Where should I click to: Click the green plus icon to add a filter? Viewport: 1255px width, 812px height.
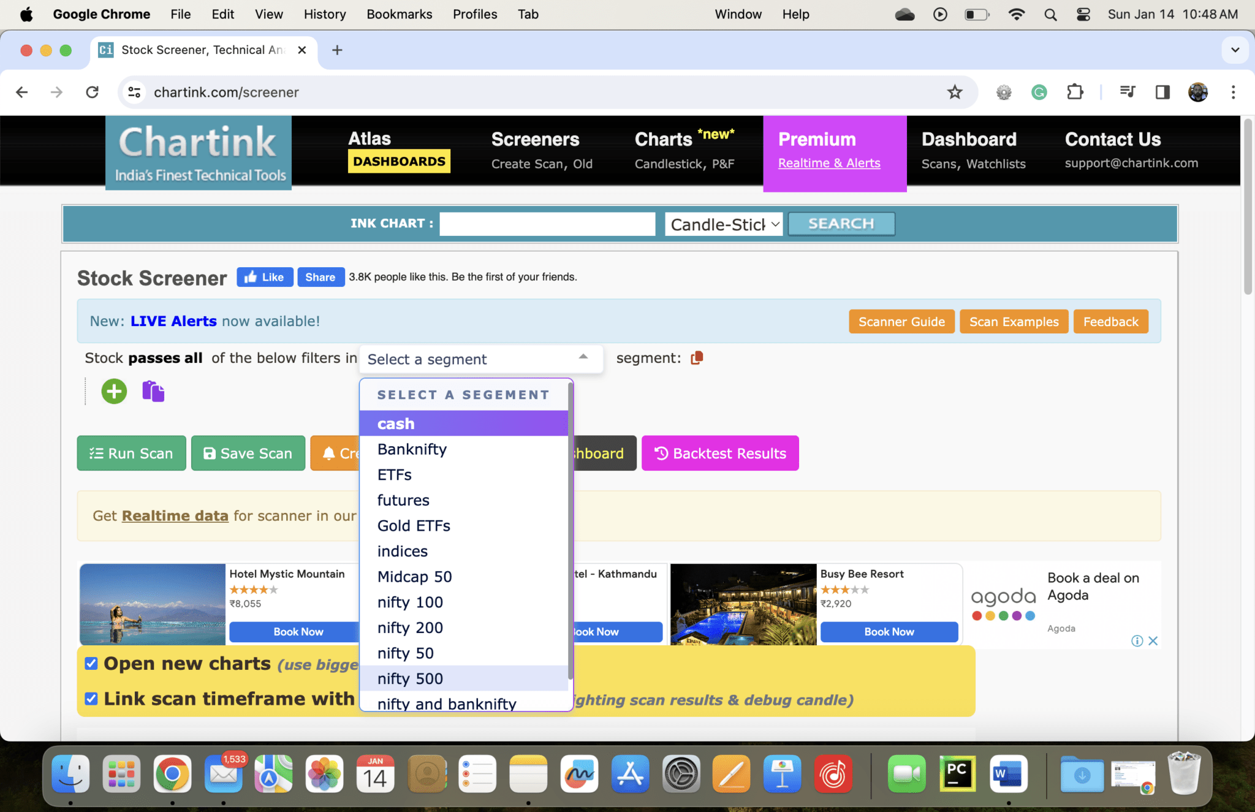click(113, 391)
